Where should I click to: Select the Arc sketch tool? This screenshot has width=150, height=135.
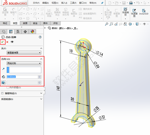coord(28,14)
